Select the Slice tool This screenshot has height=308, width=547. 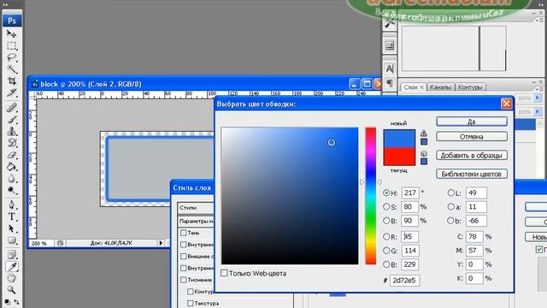pyautogui.click(x=11, y=93)
